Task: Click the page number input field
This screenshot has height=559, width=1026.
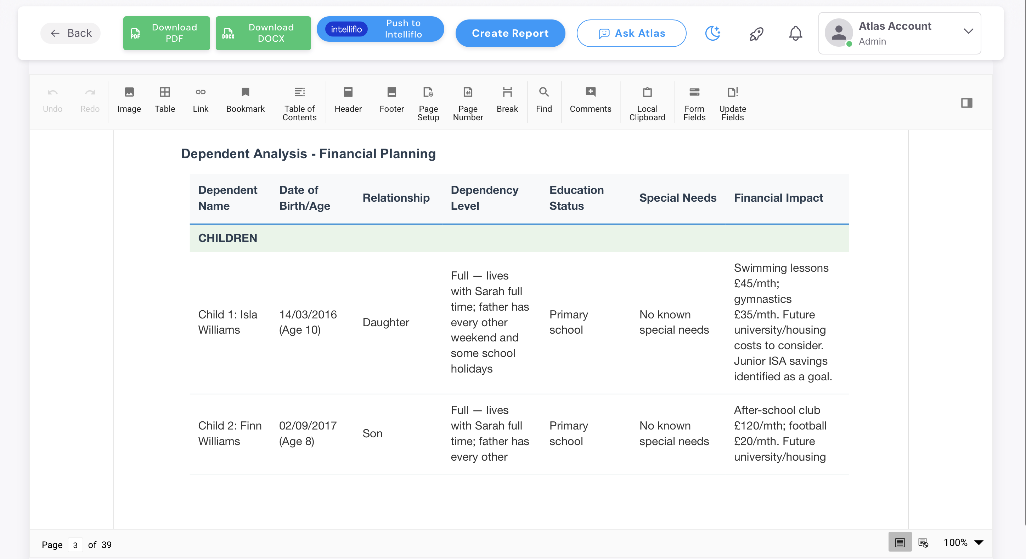Action: click(75, 545)
